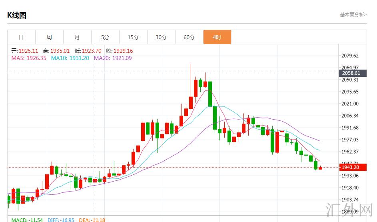Click the last small red candlestick
377x222 pixels.
tap(320, 168)
